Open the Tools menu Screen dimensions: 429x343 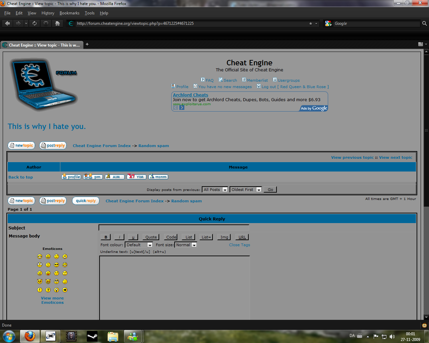[89, 13]
